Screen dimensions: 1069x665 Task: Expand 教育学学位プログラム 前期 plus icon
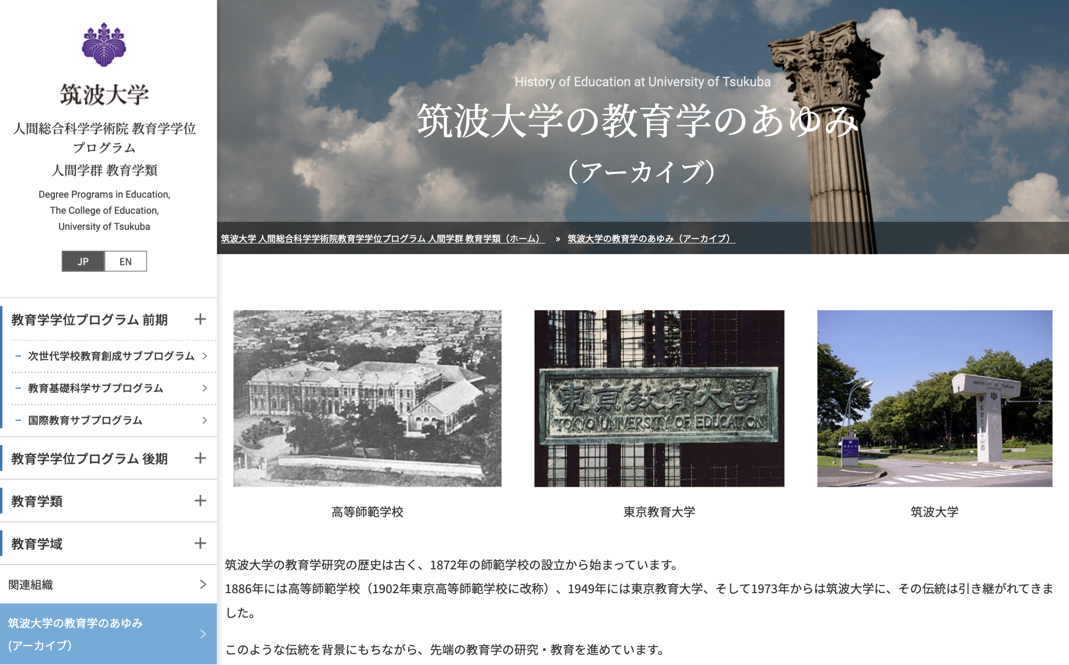200,319
